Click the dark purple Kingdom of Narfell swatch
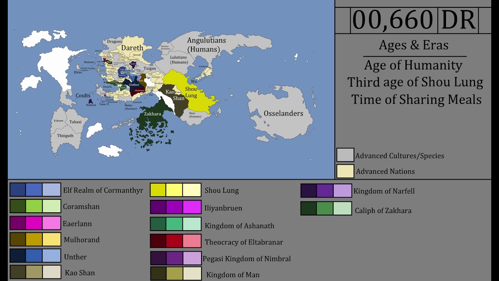 309,190
